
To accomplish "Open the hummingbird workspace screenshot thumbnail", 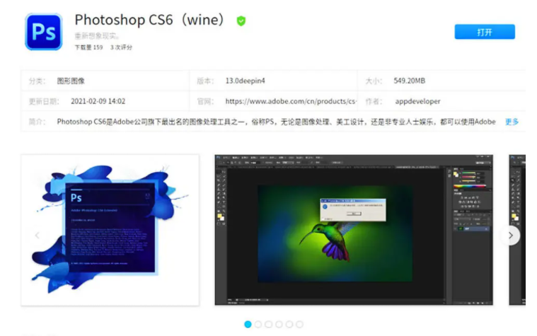I will click(354, 230).
